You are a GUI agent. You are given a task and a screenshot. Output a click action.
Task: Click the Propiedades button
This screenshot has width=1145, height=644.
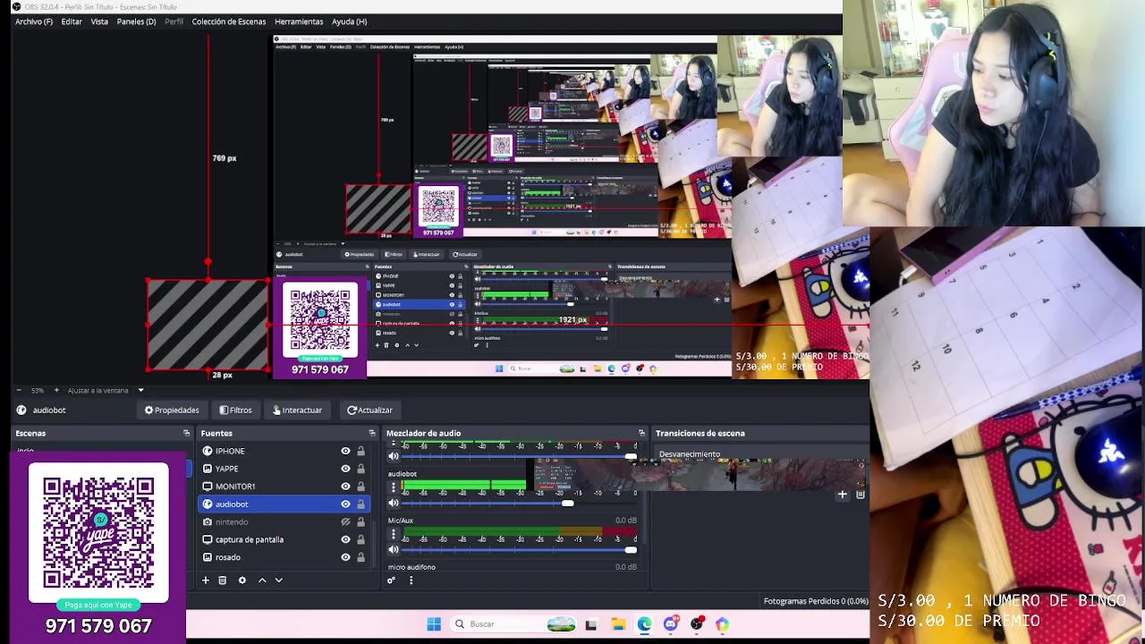[x=172, y=411]
